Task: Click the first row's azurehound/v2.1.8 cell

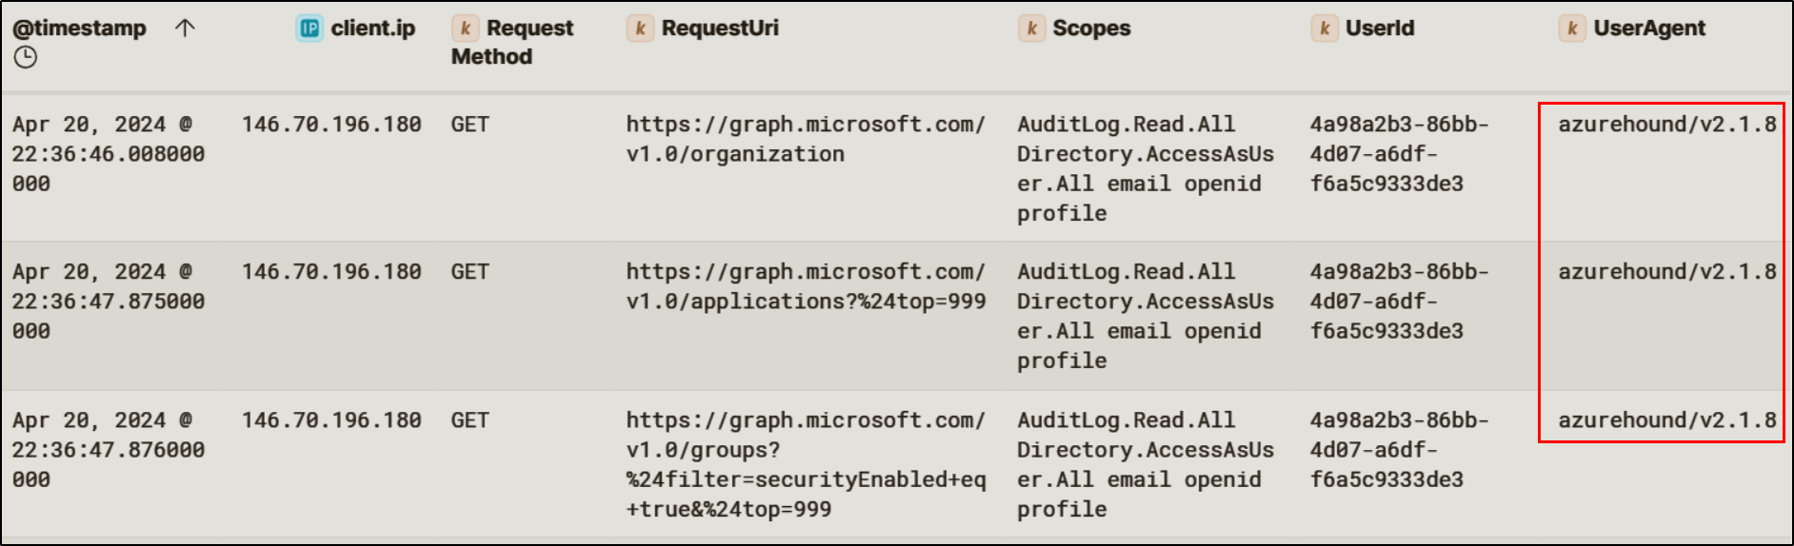Action: click(x=1666, y=124)
